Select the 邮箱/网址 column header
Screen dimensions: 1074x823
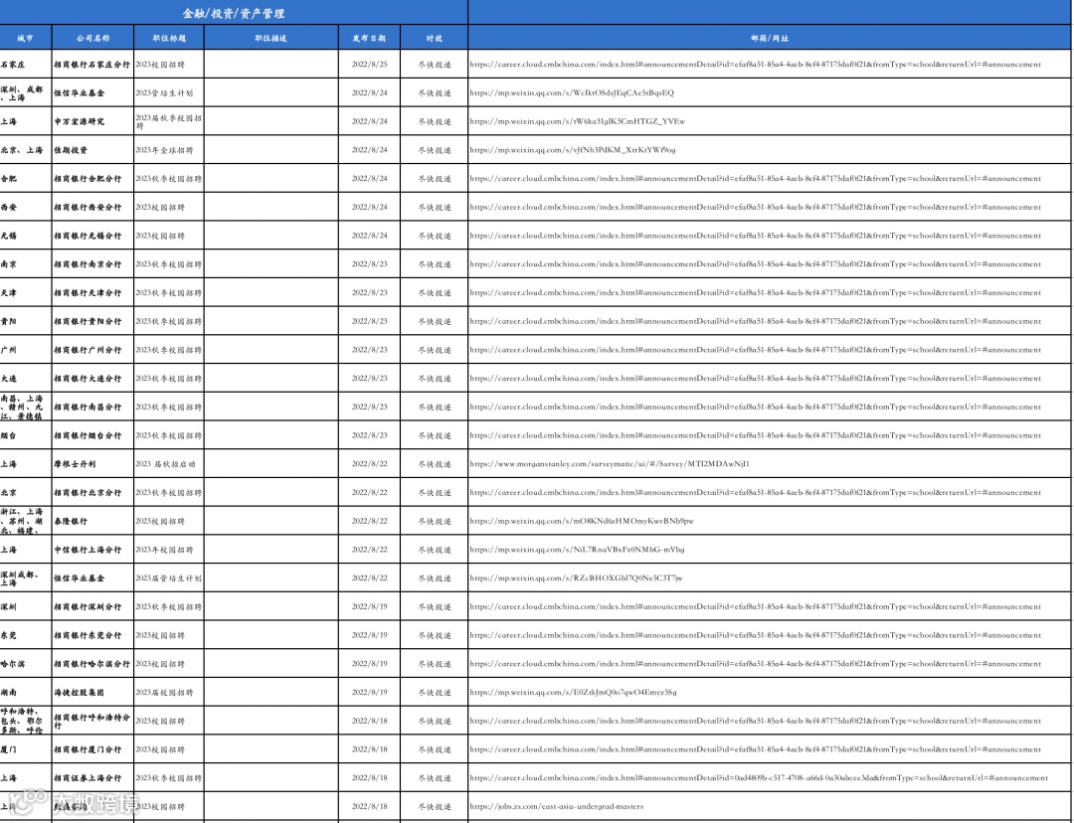pos(770,39)
